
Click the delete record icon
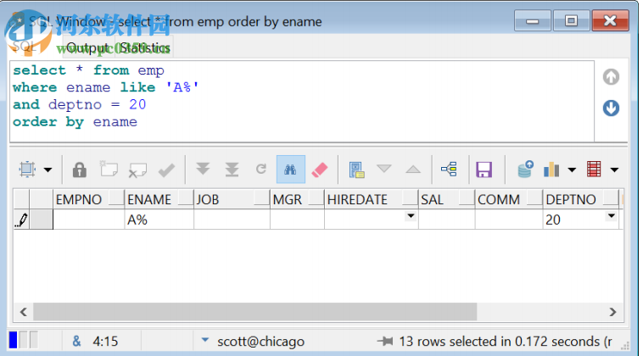(x=137, y=170)
